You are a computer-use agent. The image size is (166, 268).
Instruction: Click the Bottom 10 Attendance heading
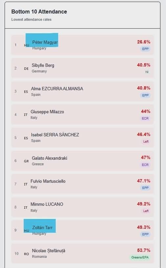(x=39, y=12)
